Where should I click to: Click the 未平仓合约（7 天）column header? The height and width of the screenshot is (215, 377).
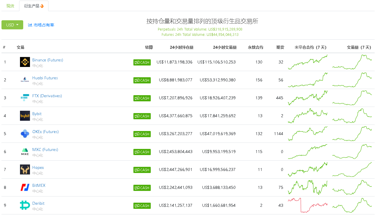tap(311, 47)
